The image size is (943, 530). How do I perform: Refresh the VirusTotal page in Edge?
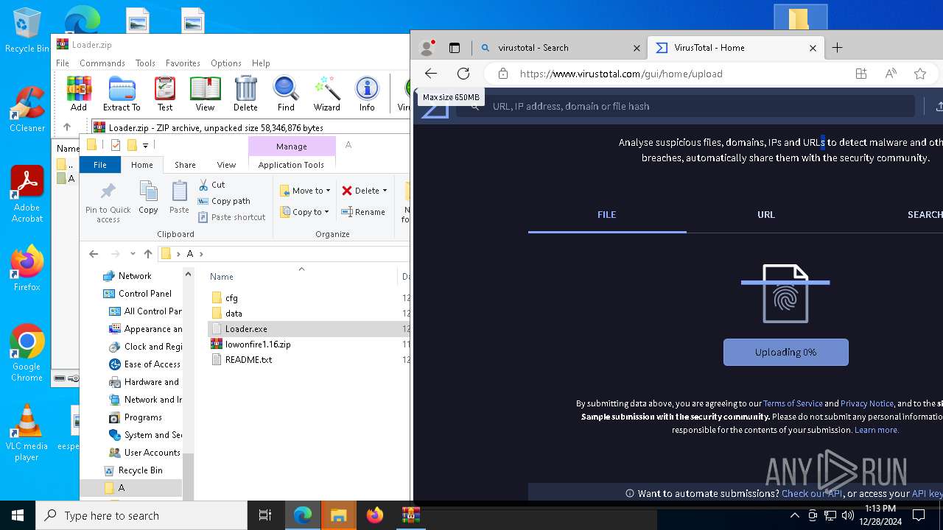463,74
